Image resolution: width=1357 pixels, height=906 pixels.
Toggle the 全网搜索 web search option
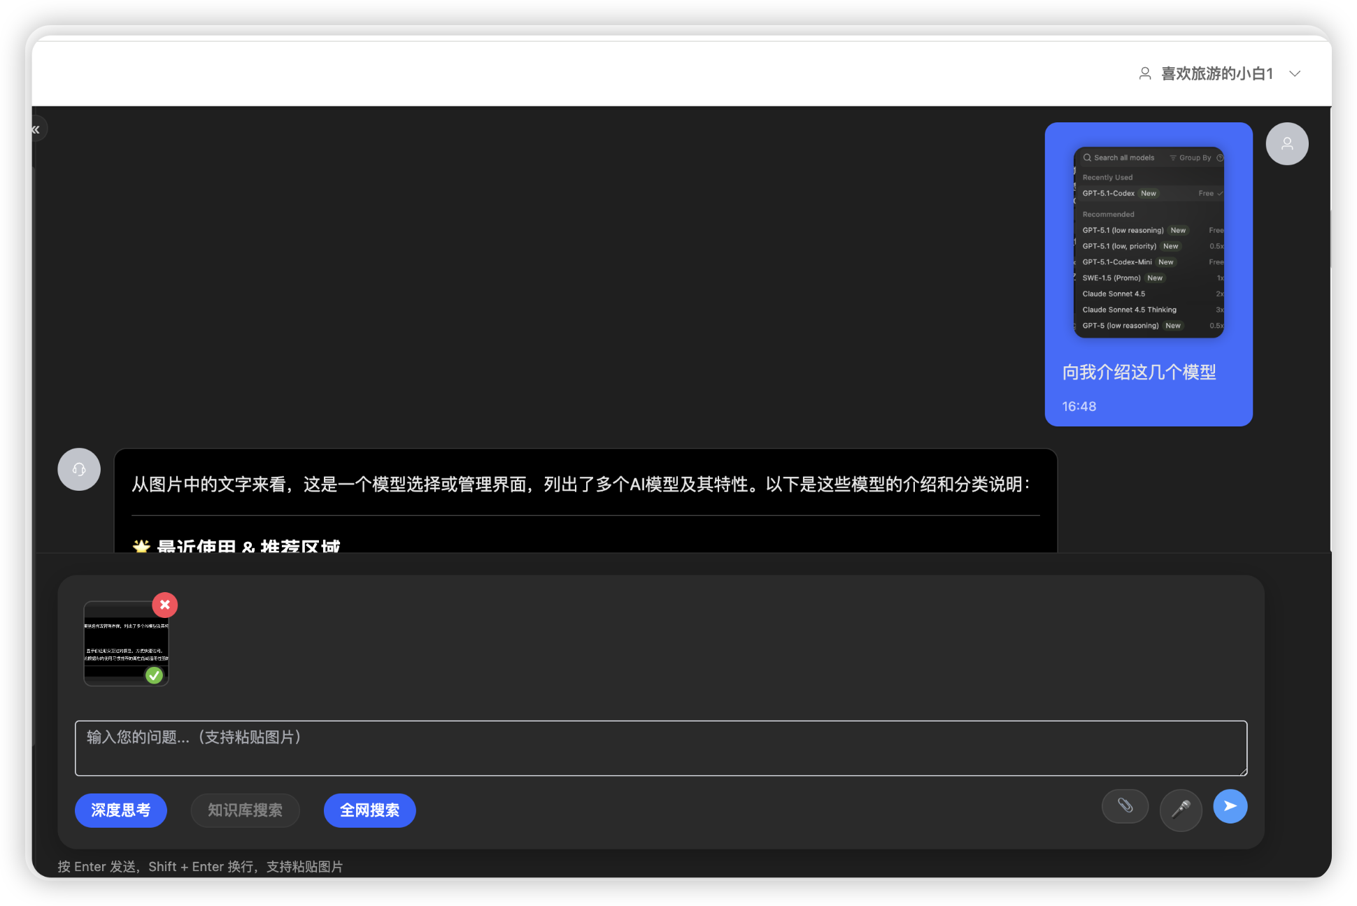click(369, 810)
